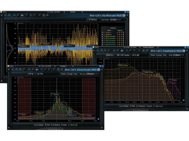This screenshot has height=141, width=189.
Task: Click the Master L curve label in oscilloscope graph
Action: coord(24,46)
